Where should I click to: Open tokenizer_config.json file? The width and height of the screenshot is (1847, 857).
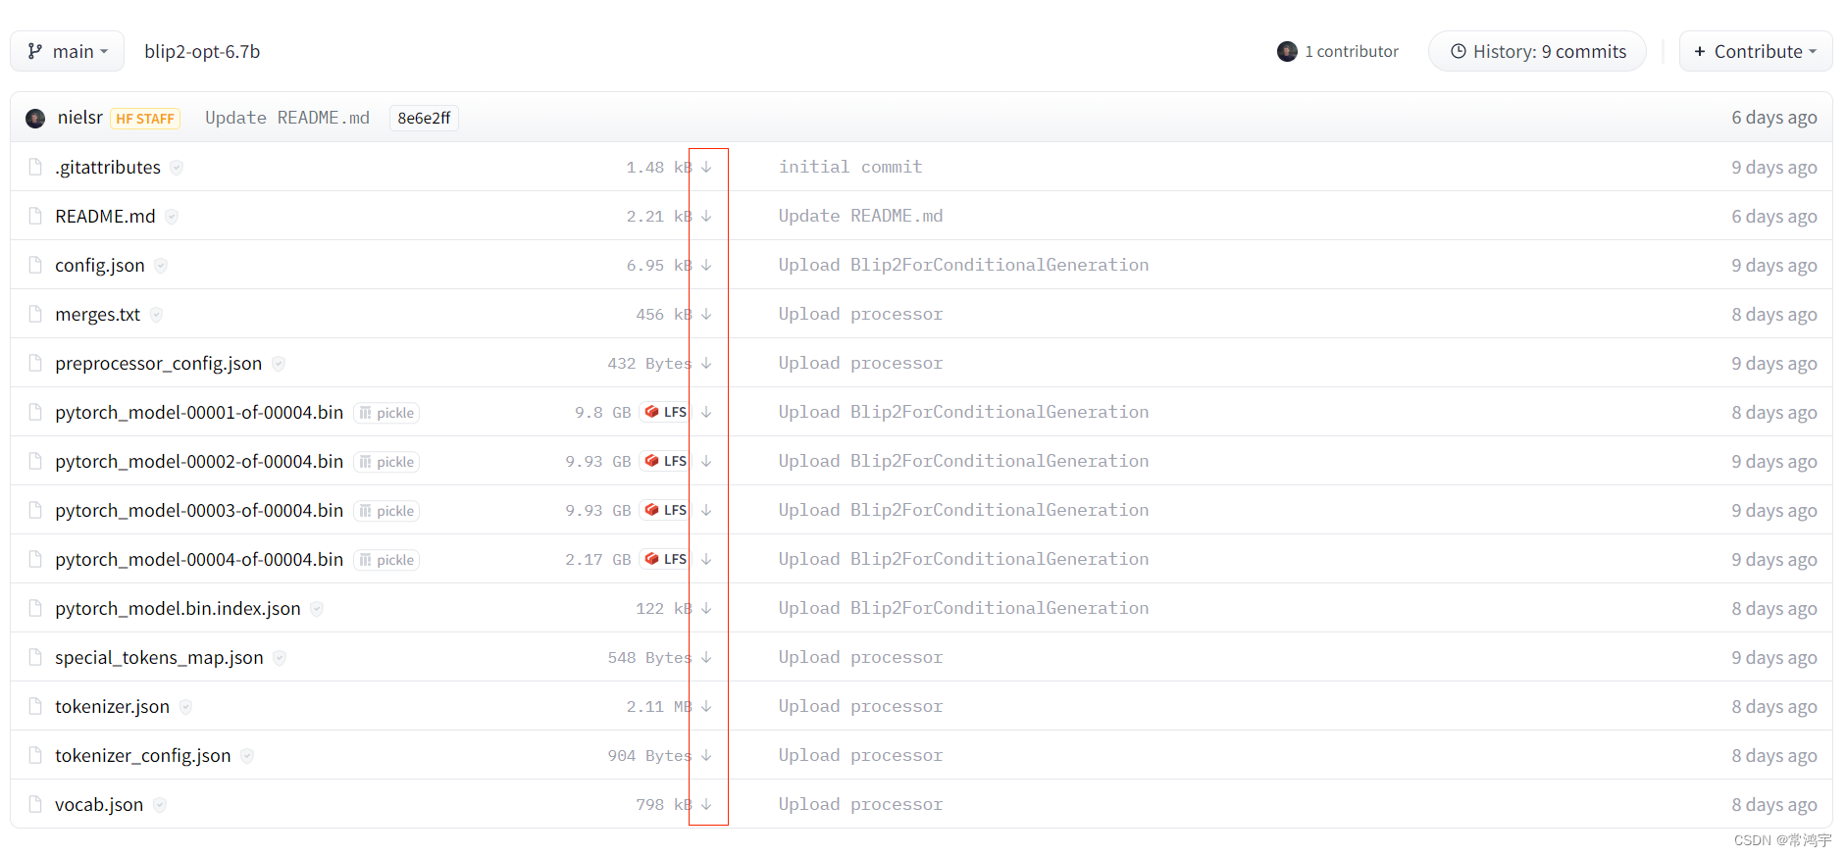pyautogui.click(x=143, y=756)
